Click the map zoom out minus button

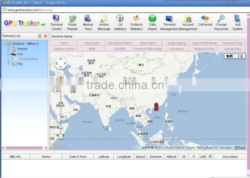(x=61, y=136)
